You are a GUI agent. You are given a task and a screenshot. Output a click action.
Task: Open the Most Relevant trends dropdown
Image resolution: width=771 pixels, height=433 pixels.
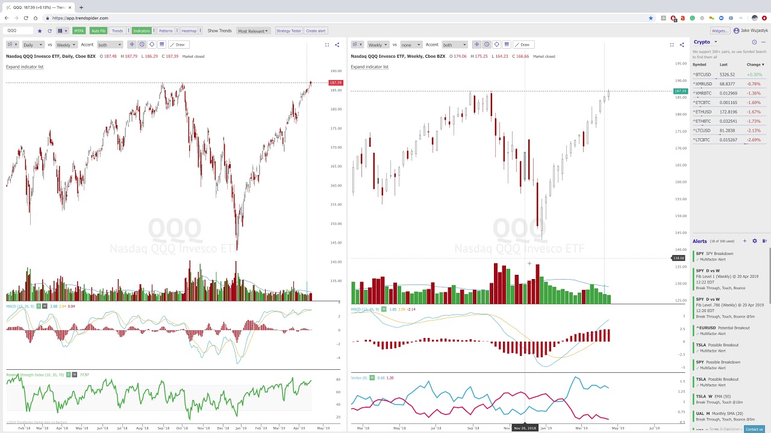click(253, 31)
